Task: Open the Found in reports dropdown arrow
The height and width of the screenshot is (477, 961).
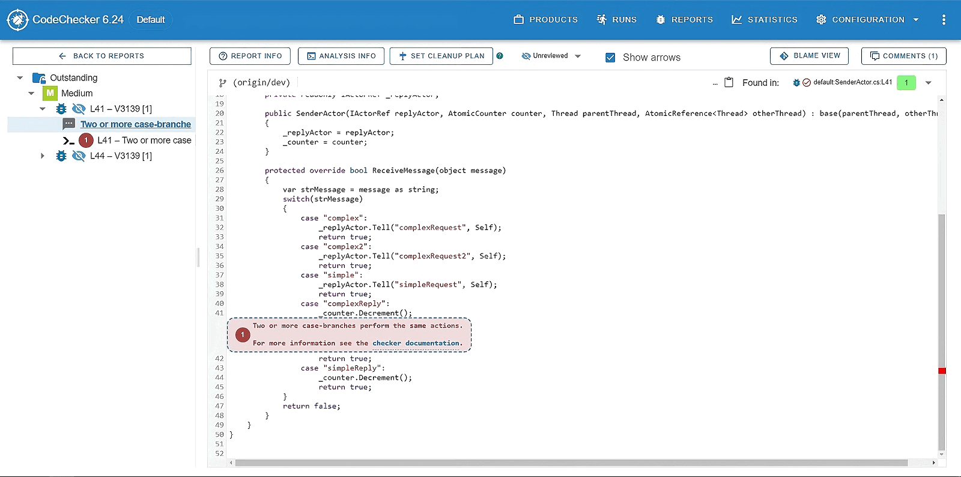Action: tap(928, 83)
